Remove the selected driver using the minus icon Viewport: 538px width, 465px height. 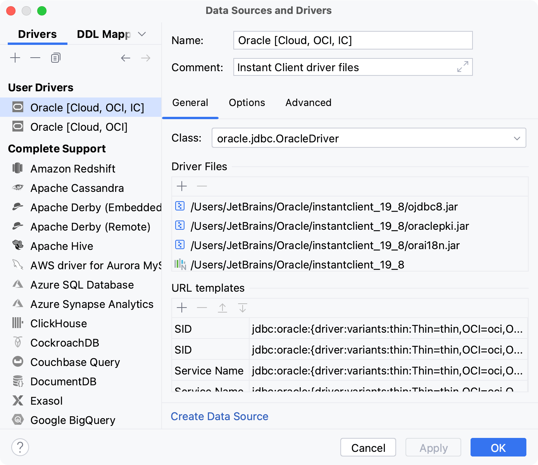point(35,57)
